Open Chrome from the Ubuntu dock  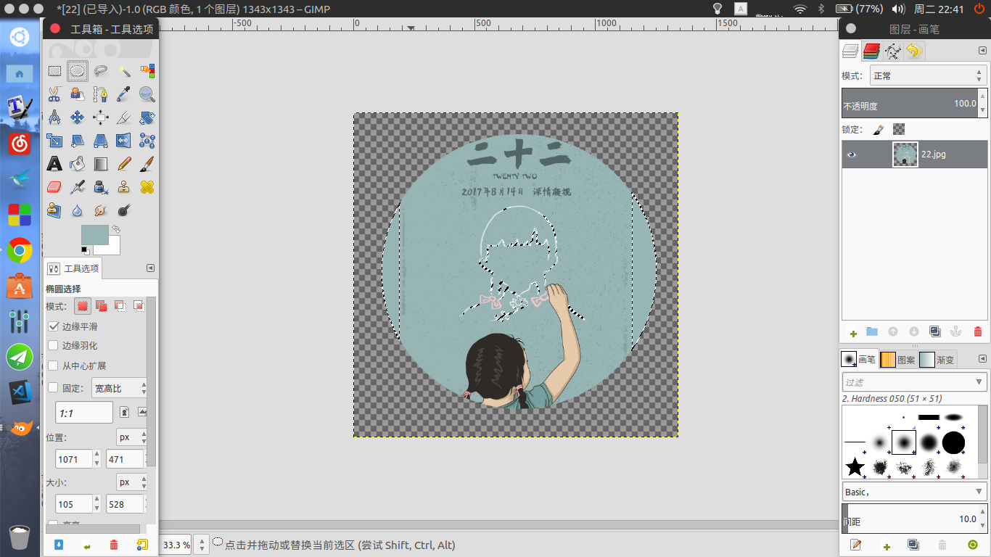point(20,250)
